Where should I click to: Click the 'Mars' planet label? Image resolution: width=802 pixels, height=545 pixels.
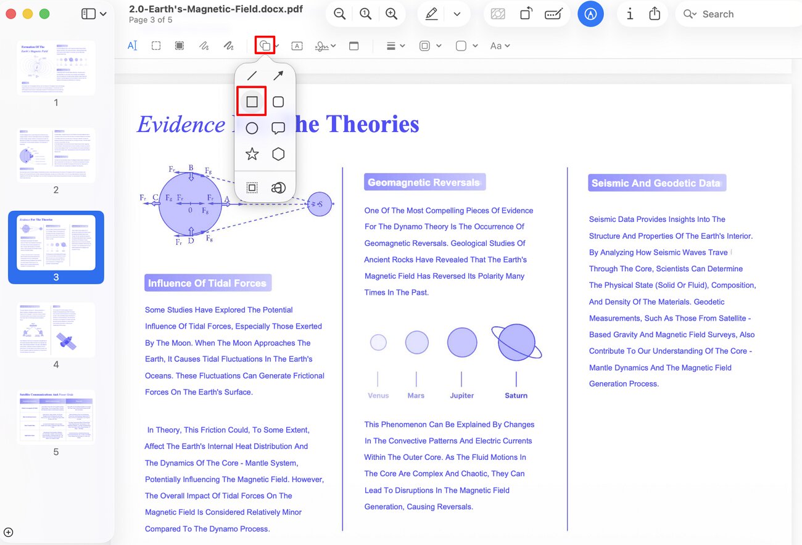(x=416, y=395)
